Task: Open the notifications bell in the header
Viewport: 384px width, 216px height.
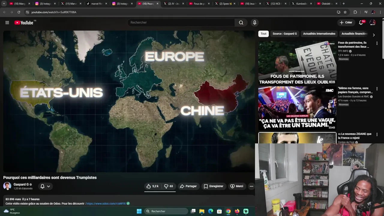Action: coord(361,22)
